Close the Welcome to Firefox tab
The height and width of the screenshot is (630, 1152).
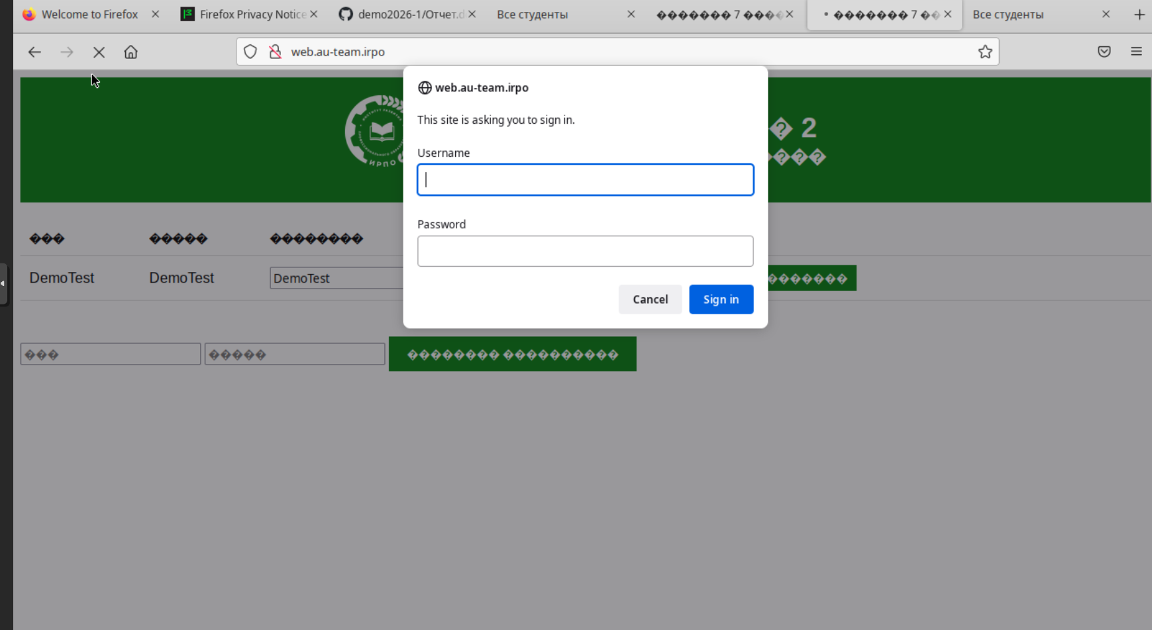coord(155,15)
